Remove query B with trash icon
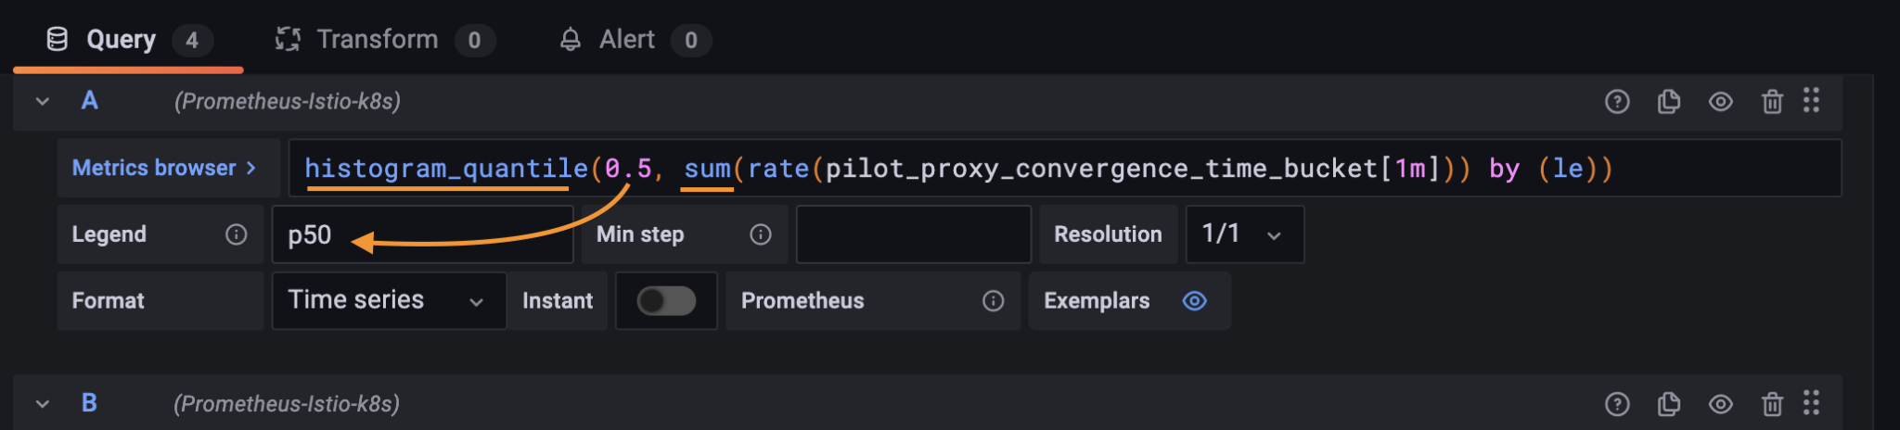 1772,404
